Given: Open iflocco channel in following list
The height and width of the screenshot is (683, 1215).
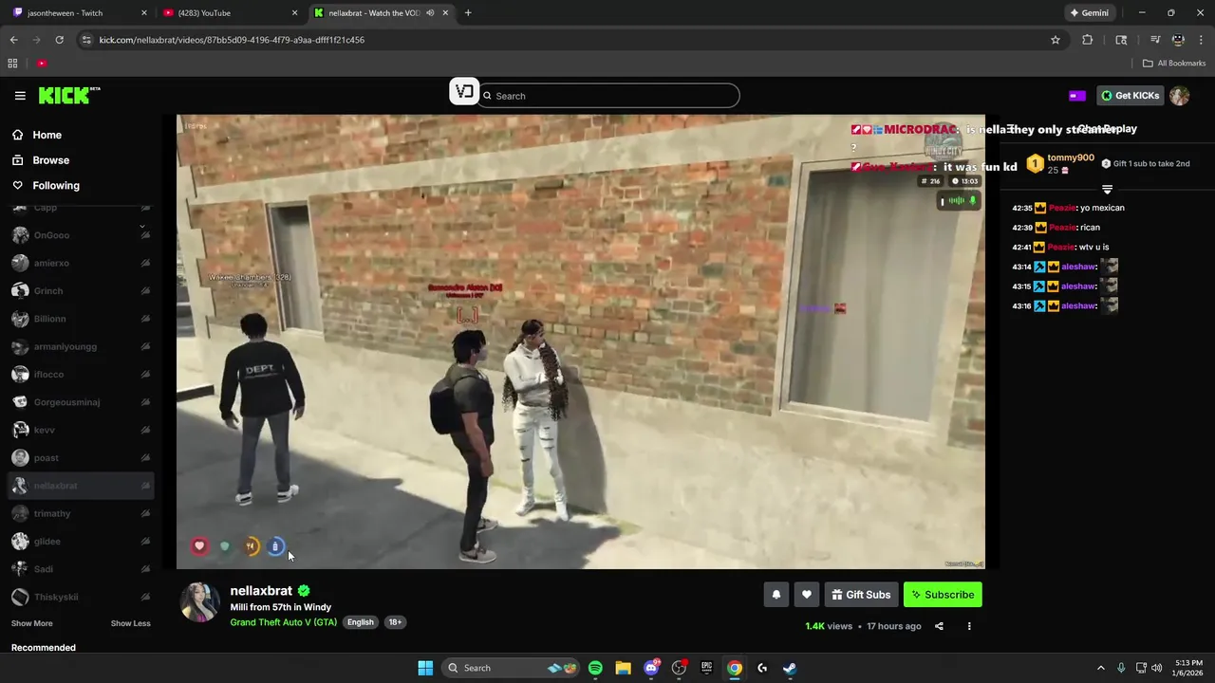Looking at the screenshot, I should (81, 375).
